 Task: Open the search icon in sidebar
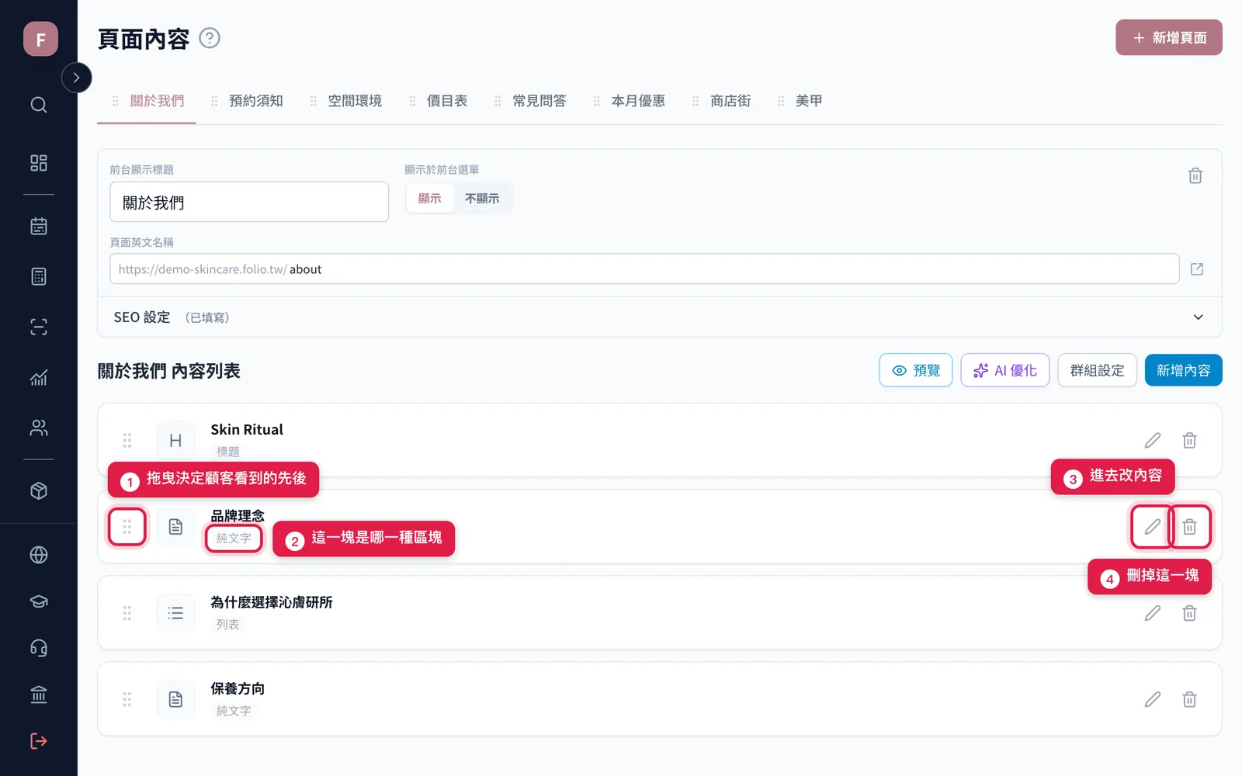click(39, 105)
